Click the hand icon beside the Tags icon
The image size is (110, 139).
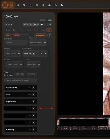point(62,5)
